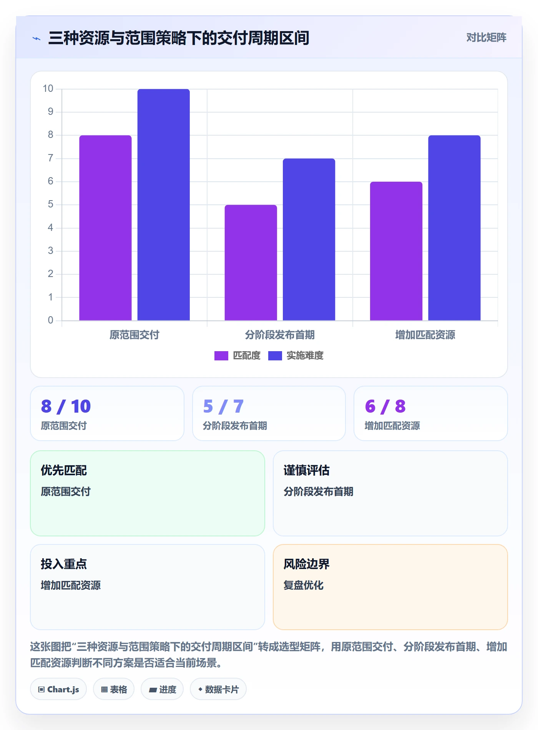
Task: Click the purple 匹配度 bar for 分阶段发布首期
Action: tap(251, 263)
